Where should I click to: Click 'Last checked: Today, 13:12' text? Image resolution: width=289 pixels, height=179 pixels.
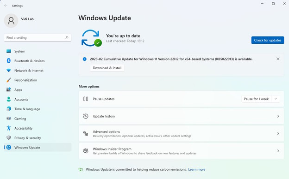125,41
